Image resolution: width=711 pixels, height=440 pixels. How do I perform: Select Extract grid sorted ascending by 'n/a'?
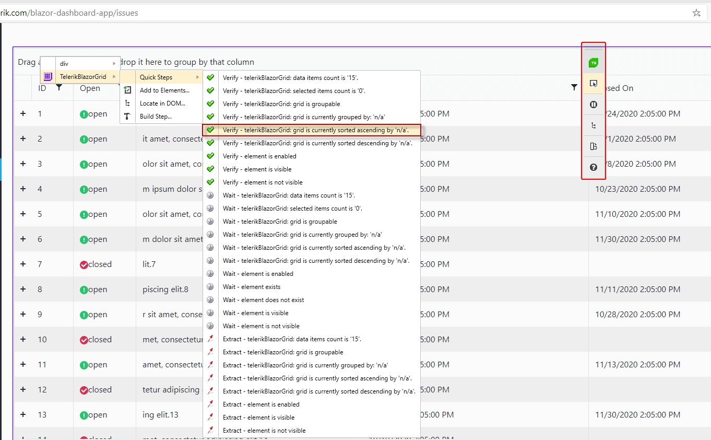point(312,378)
